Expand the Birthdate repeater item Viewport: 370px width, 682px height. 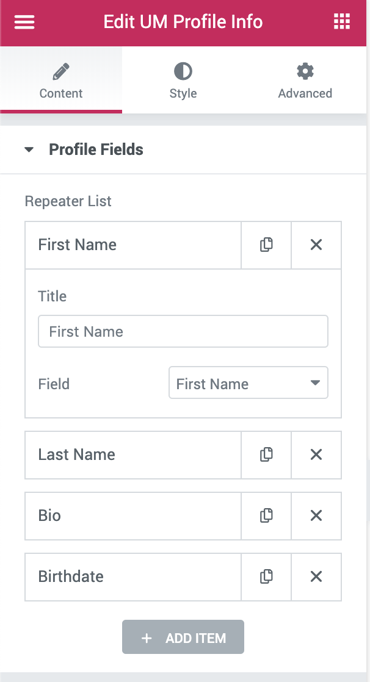tap(132, 576)
